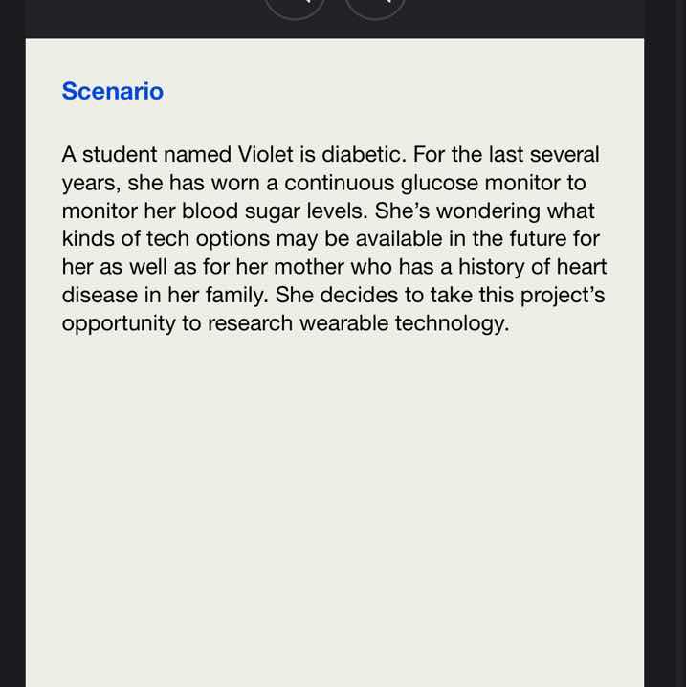Click the word years at line start

[91, 183]
